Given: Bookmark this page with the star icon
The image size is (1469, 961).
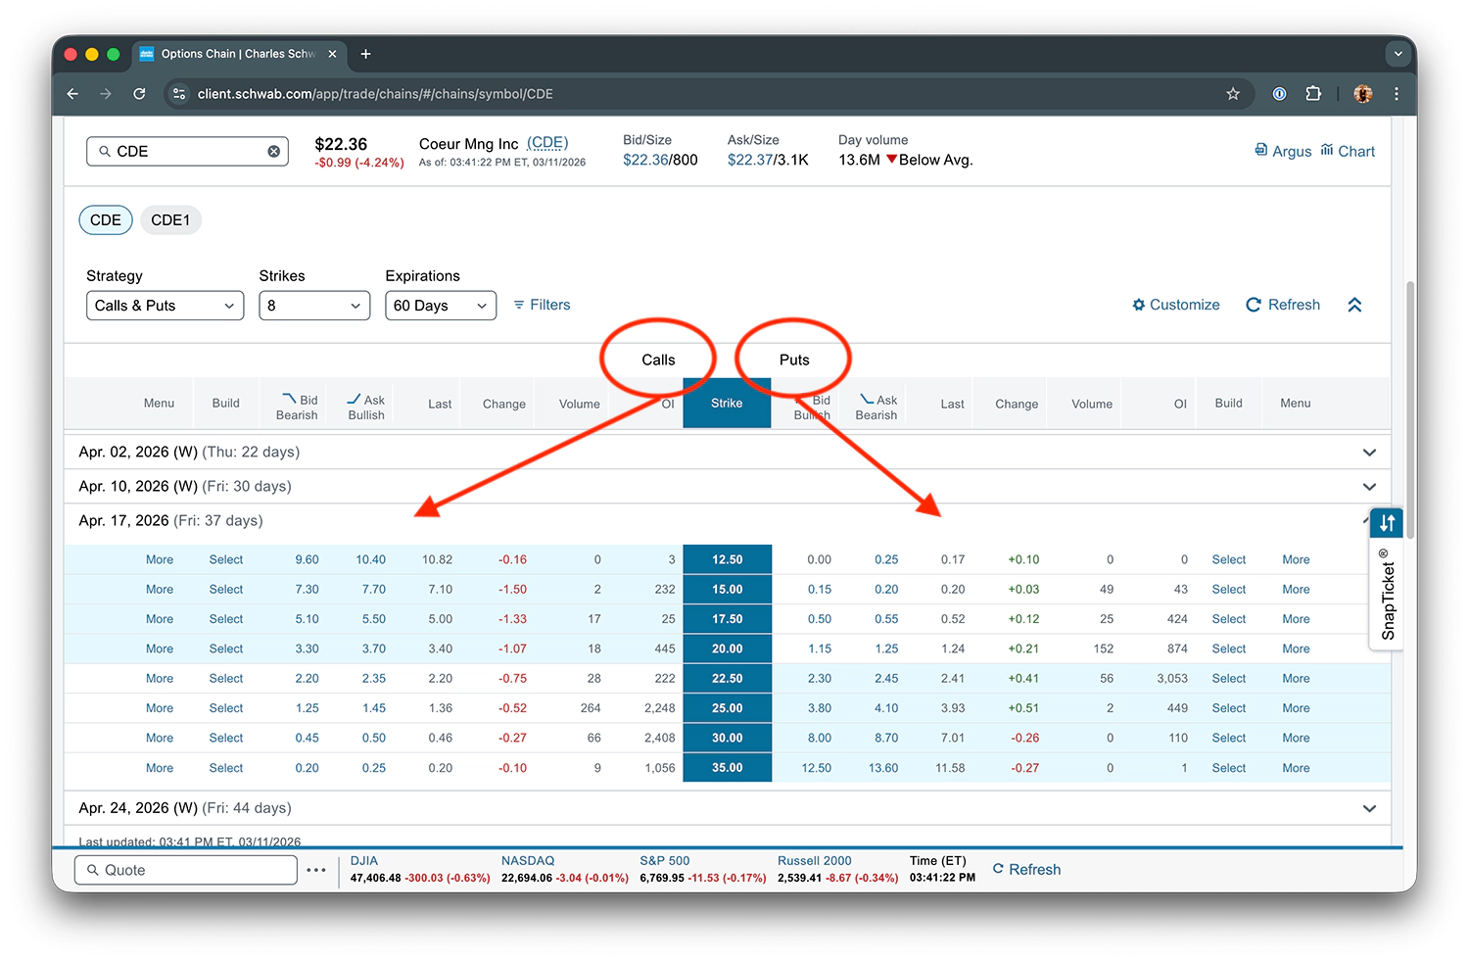Looking at the screenshot, I should tap(1233, 94).
